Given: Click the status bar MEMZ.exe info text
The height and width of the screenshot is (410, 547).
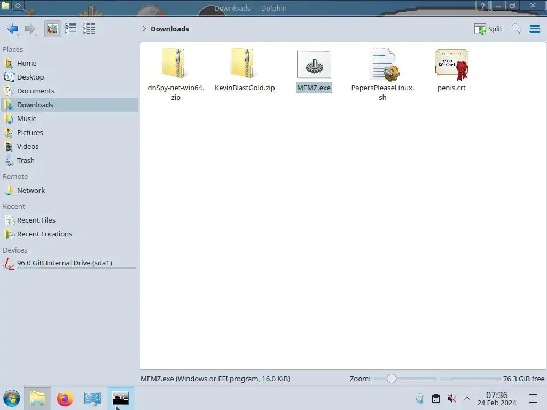Looking at the screenshot, I should (215, 379).
